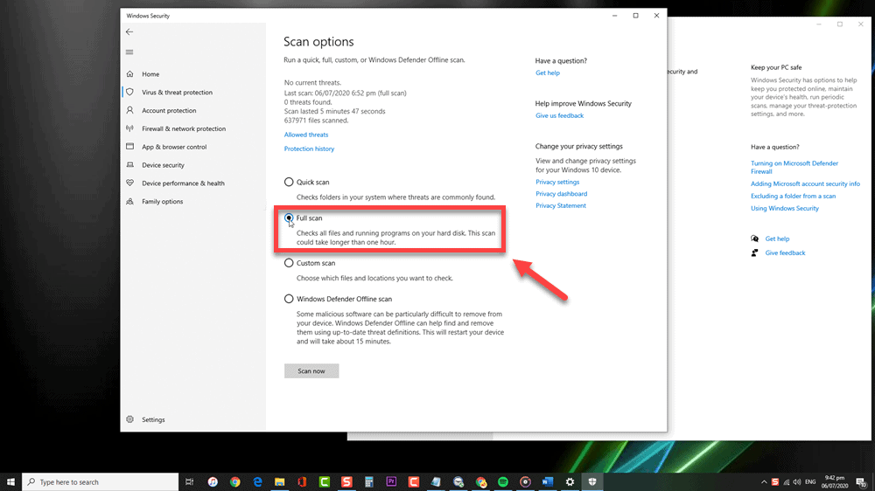Viewport: 875px width, 491px height.
Task: Open Home in the sidebar
Action: click(x=150, y=74)
